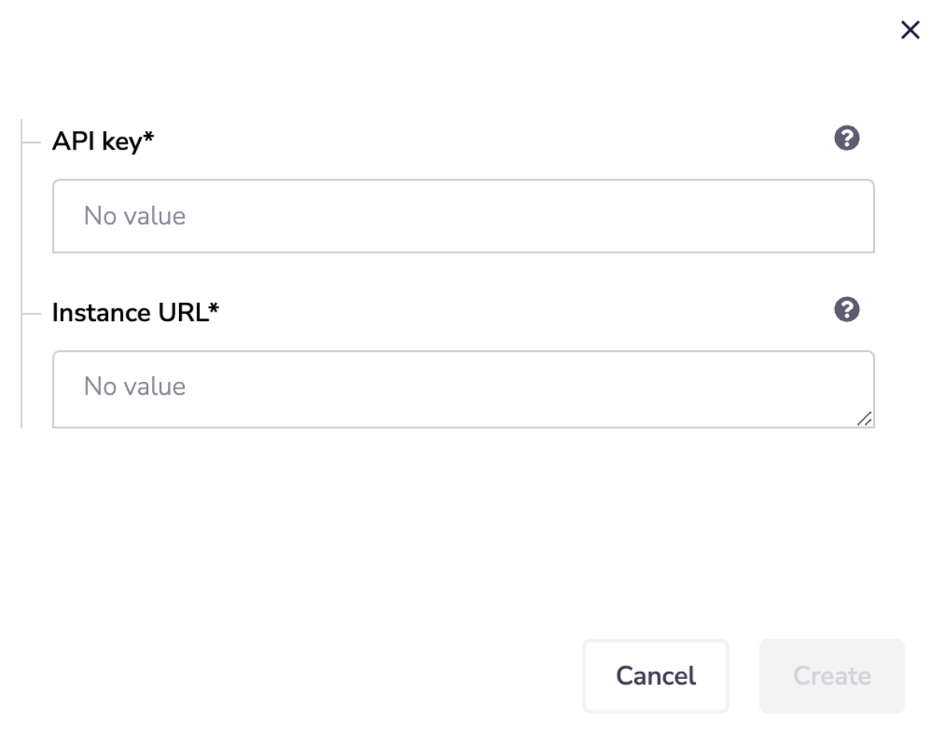Click the diagonal grip on the URL box
The height and width of the screenshot is (735, 939).
tap(865, 419)
